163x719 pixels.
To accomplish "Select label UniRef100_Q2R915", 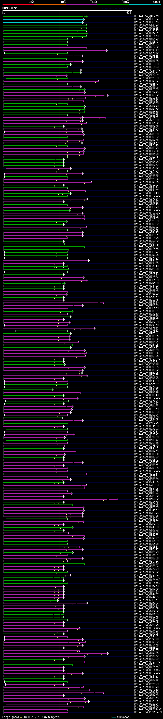I will (x=146, y=255).
